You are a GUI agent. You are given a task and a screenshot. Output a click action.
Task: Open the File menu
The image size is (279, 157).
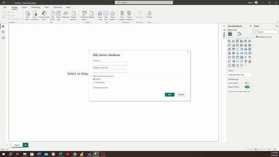pos(5,7)
